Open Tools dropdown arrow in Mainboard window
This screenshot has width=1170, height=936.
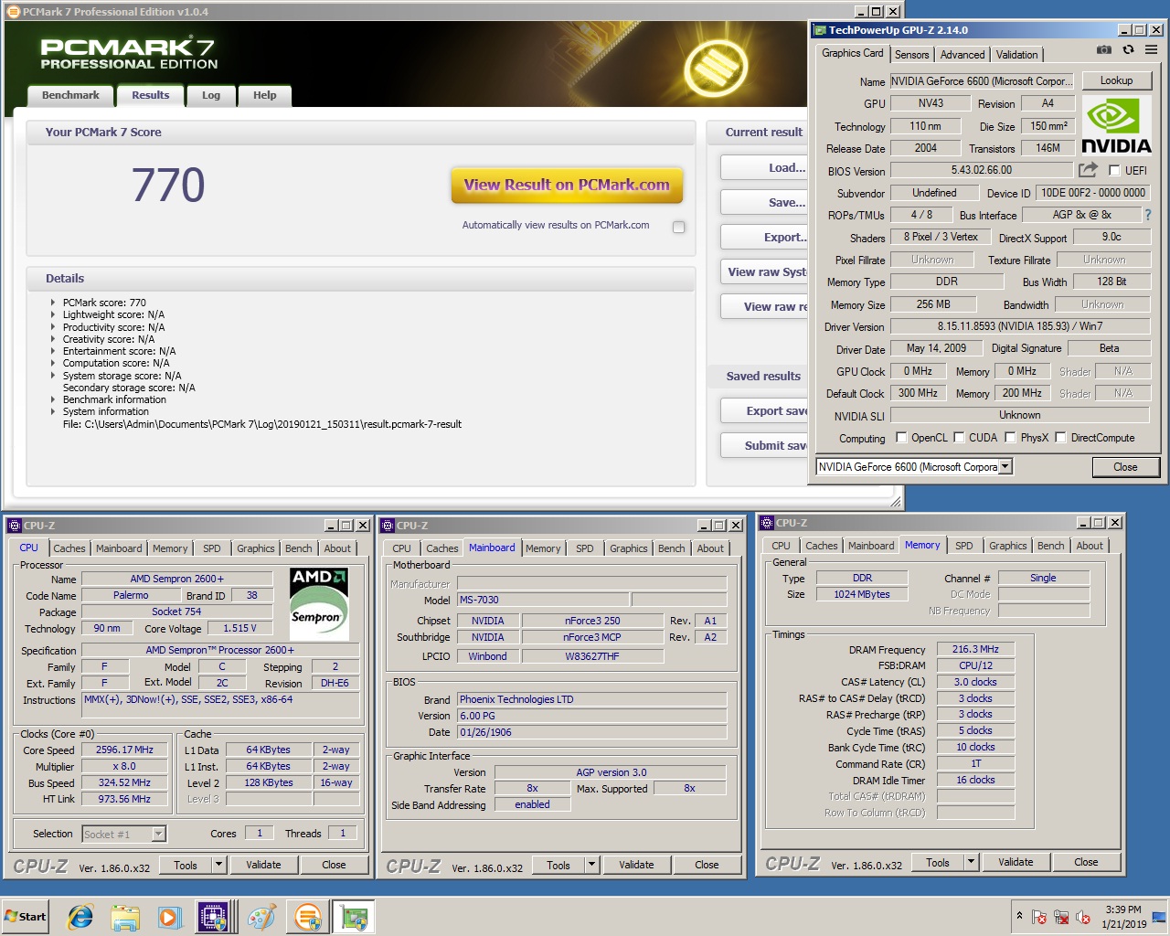[591, 865]
